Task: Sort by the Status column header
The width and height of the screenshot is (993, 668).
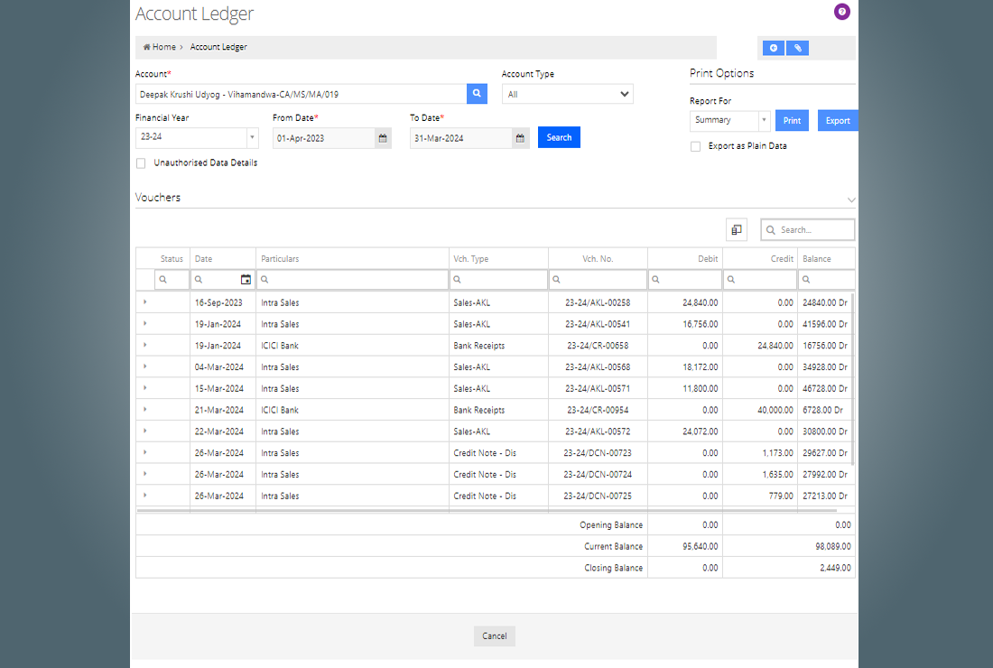Action: 172,259
